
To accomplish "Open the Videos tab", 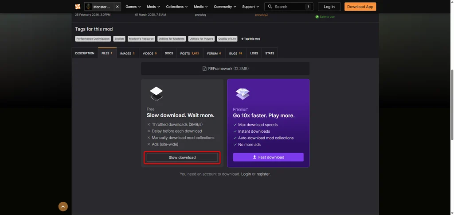I will coord(150,53).
